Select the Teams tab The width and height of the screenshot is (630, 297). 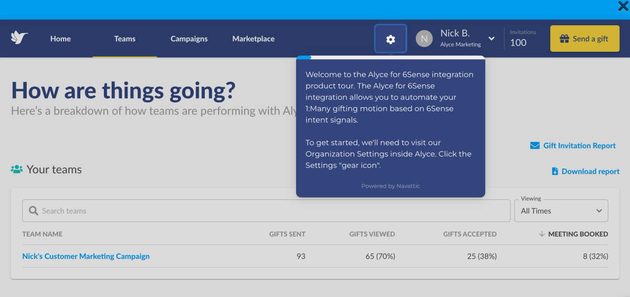(125, 39)
